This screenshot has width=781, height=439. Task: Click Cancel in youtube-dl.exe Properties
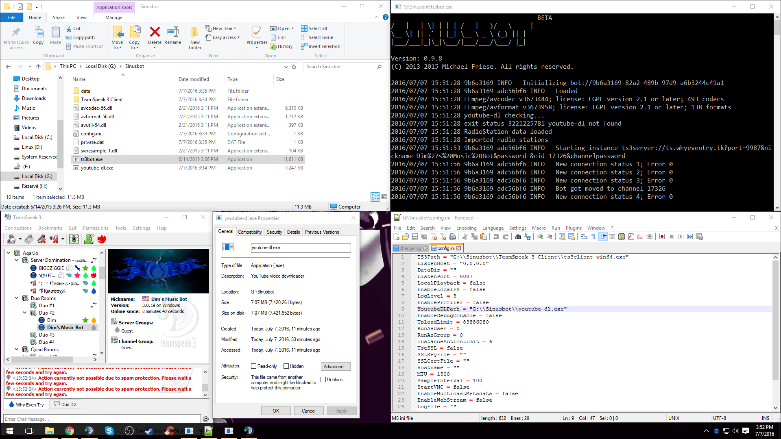(x=308, y=411)
